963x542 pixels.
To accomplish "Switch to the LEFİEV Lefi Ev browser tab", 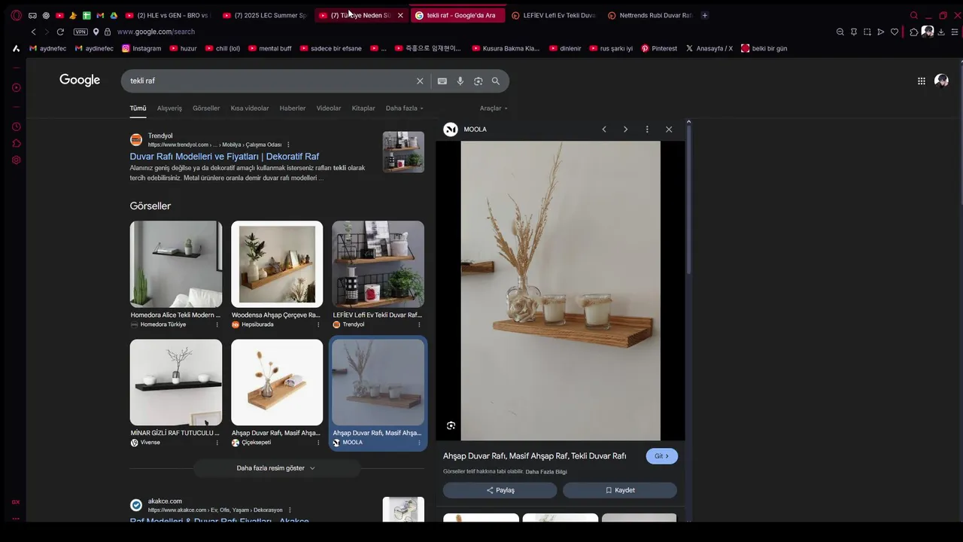I will pos(553,15).
